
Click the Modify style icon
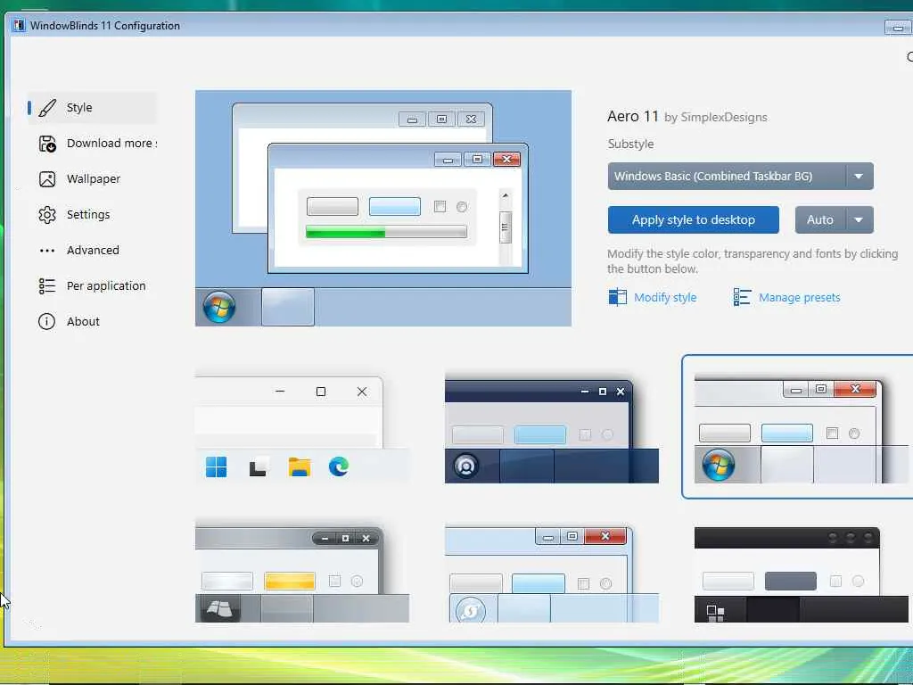[x=617, y=297]
